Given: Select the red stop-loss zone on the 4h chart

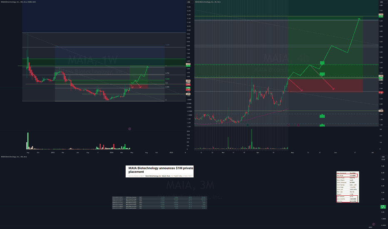Looking at the screenshot, I should pos(326,85).
